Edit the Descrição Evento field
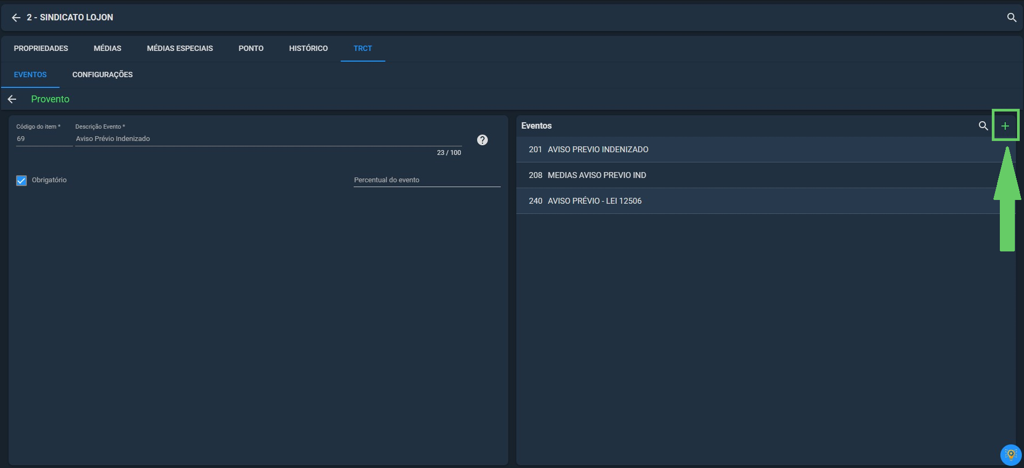The height and width of the screenshot is (468, 1024). point(268,139)
